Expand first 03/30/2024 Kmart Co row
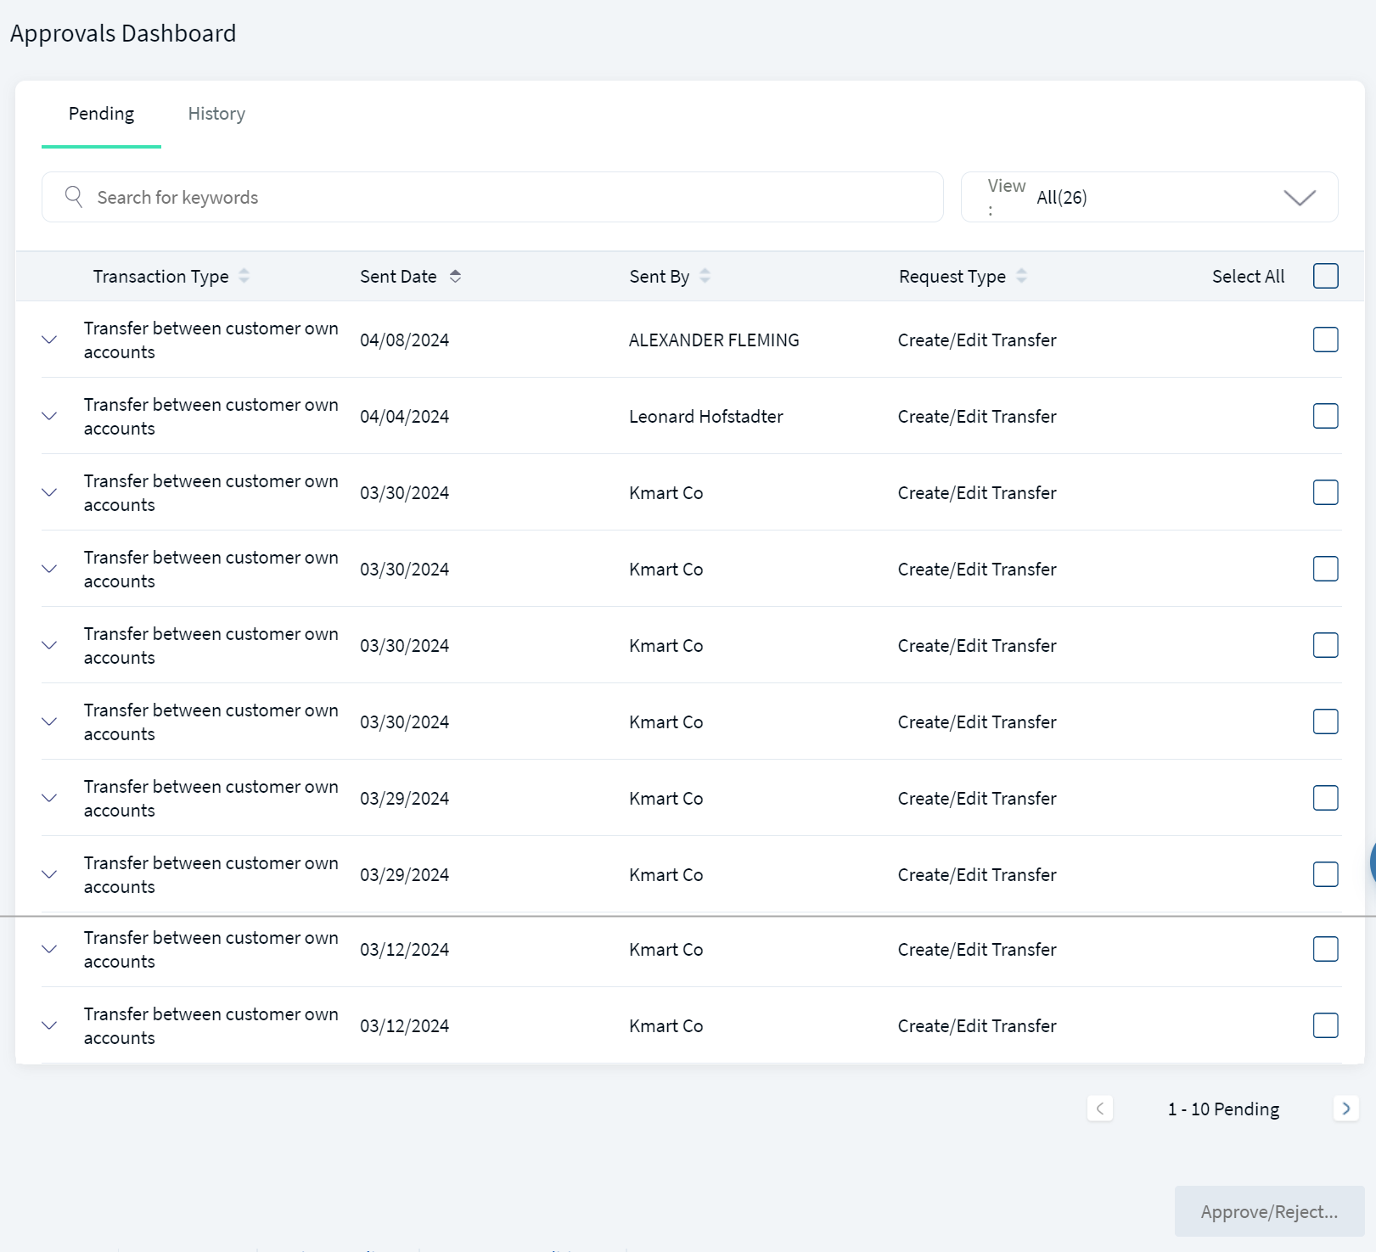Screen dimensions: 1376x1252 (49, 492)
